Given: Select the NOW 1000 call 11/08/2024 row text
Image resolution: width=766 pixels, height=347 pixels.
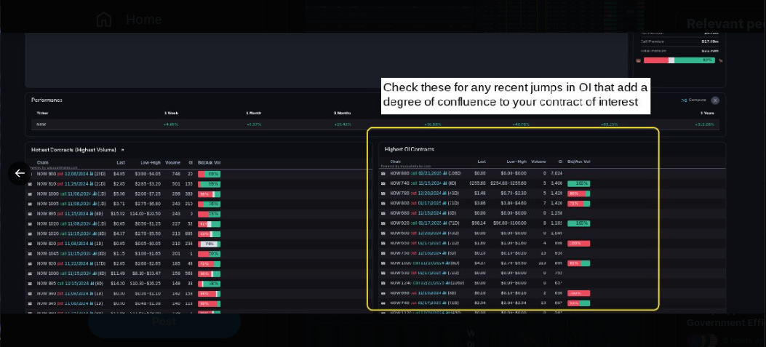Looking at the screenshot, I should pyautogui.click(x=71, y=194).
